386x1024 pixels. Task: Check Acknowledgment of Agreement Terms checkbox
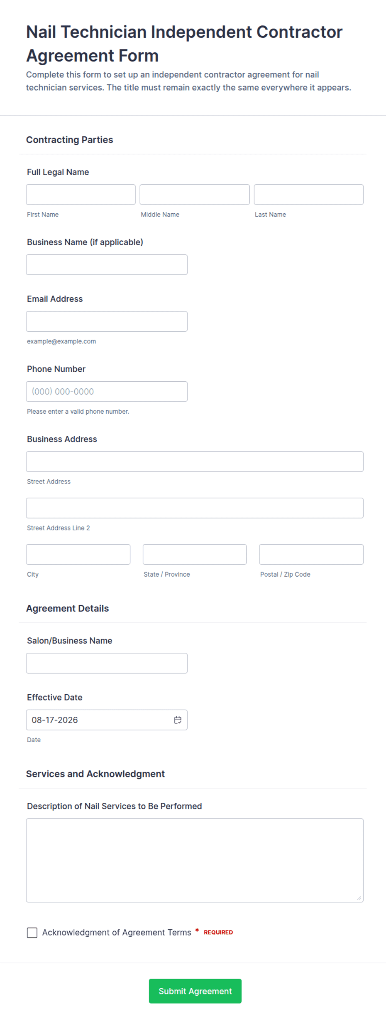(x=32, y=933)
